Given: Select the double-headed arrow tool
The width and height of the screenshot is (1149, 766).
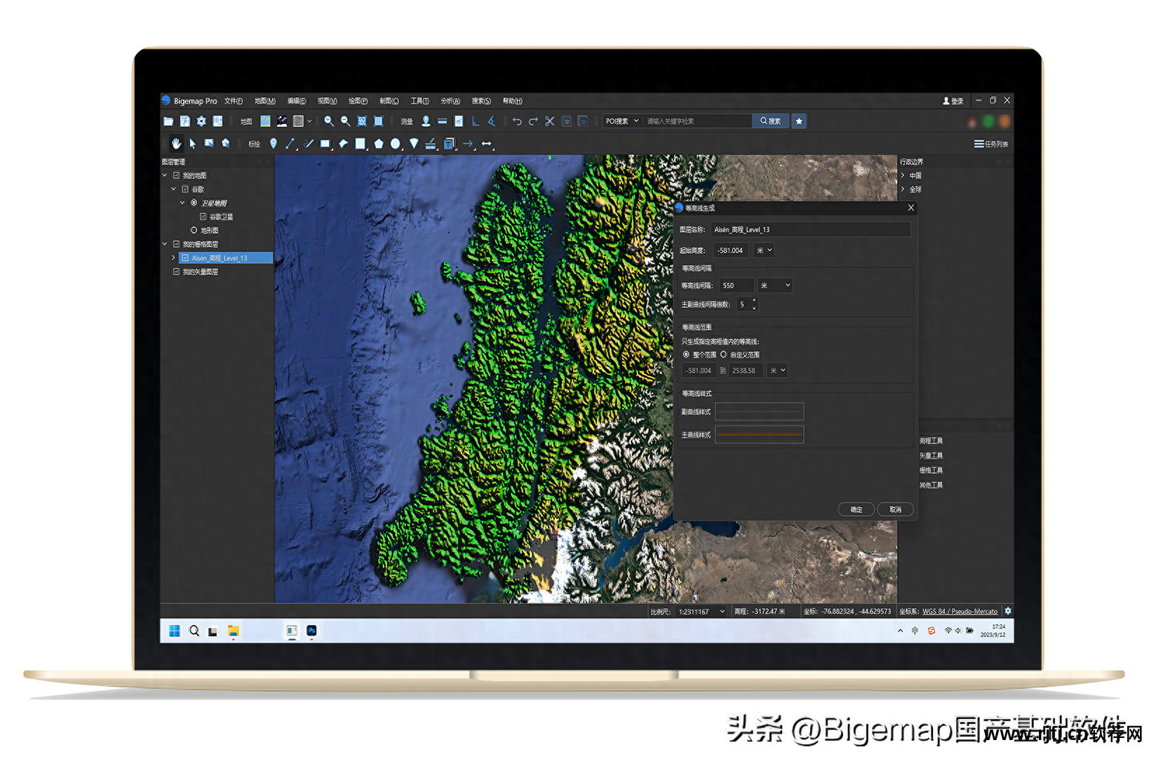Looking at the screenshot, I should (487, 144).
